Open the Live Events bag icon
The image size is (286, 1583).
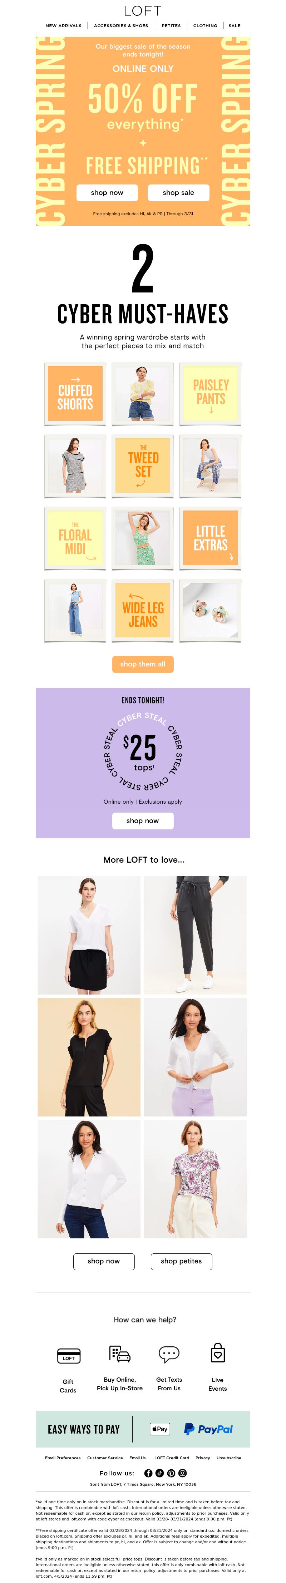tap(218, 1352)
